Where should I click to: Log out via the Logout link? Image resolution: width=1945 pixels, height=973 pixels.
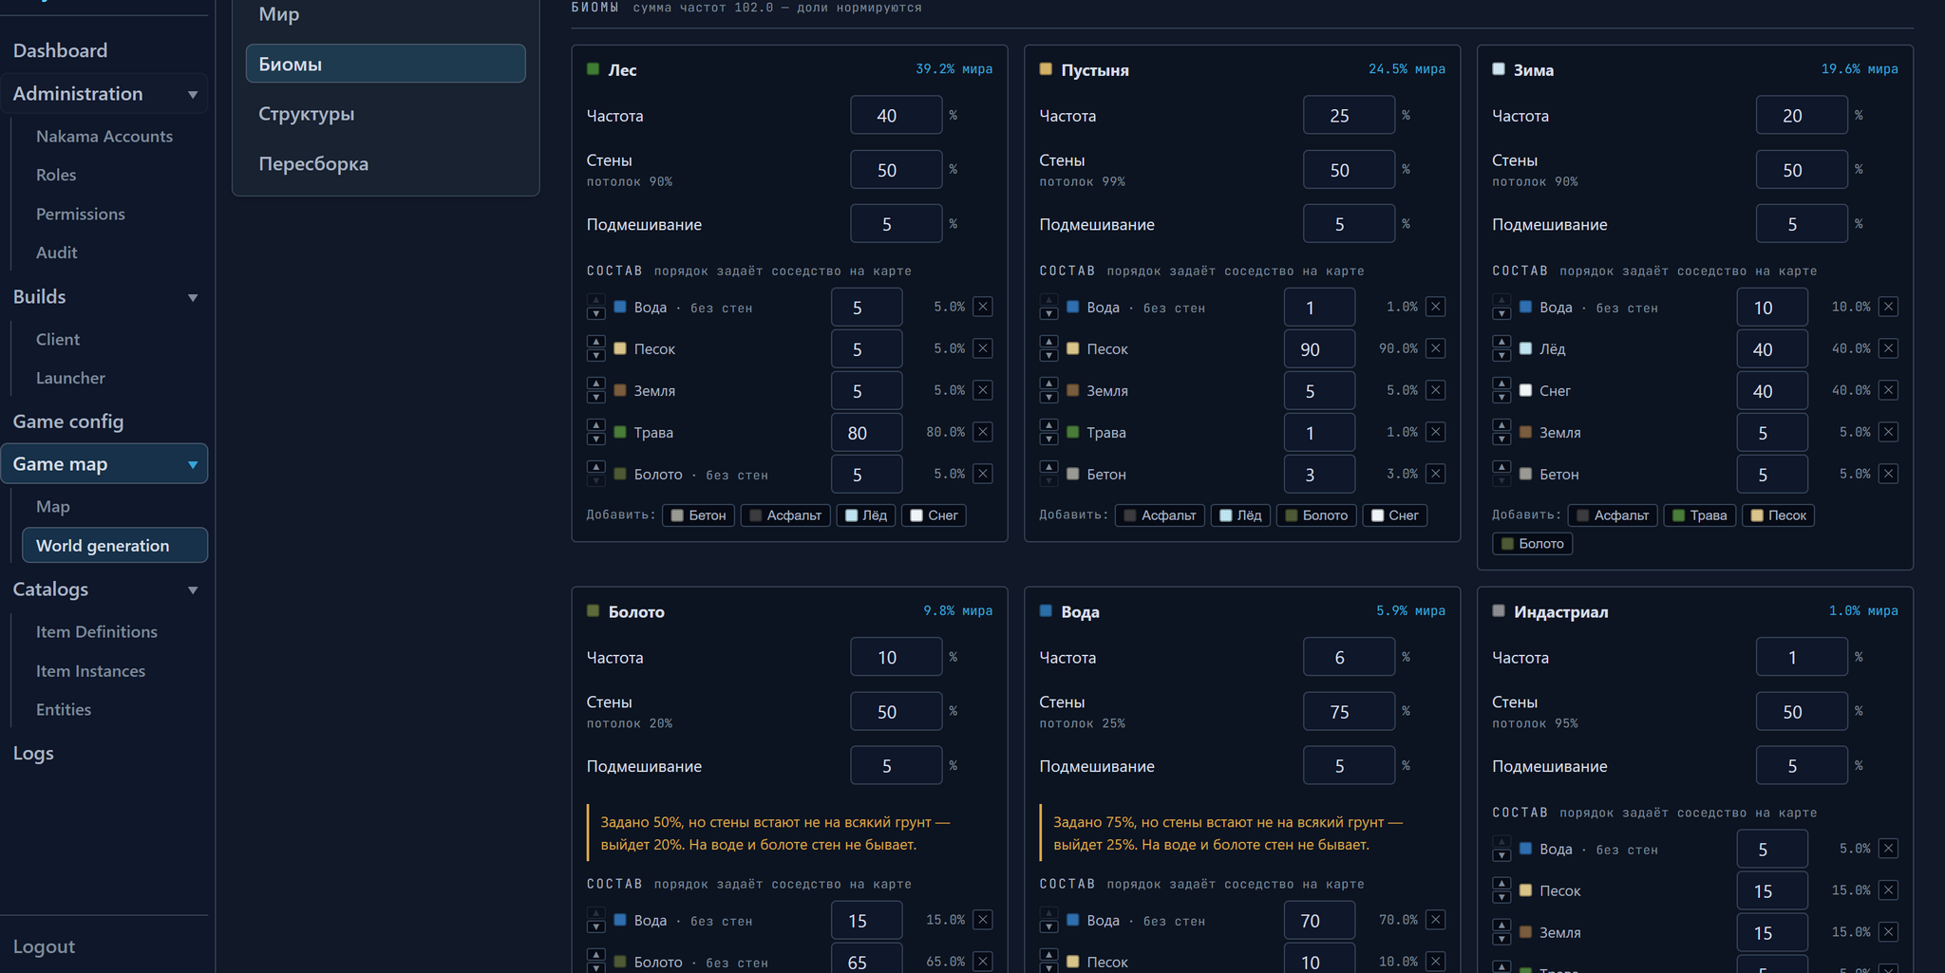click(x=44, y=946)
